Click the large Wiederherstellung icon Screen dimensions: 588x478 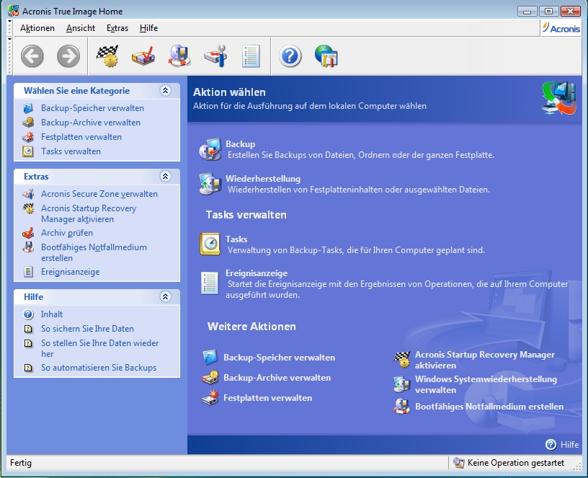click(210, 184)
